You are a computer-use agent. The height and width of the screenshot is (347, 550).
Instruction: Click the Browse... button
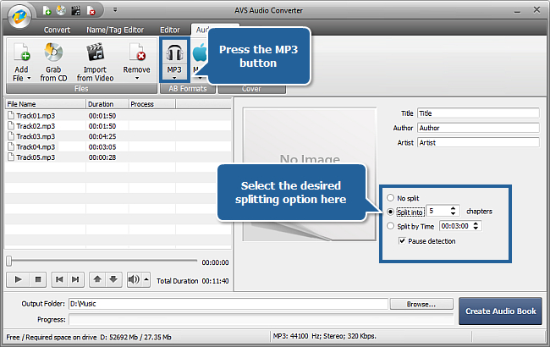click(421, 304)
